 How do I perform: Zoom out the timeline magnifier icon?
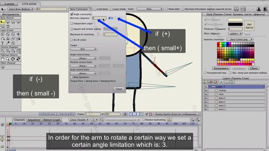pos(193,120)
